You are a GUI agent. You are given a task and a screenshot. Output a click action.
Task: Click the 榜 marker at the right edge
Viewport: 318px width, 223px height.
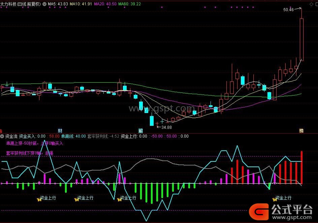pos(301,131)
